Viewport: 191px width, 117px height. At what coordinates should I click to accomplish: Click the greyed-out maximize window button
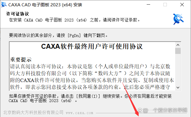(x=165, y=5)
